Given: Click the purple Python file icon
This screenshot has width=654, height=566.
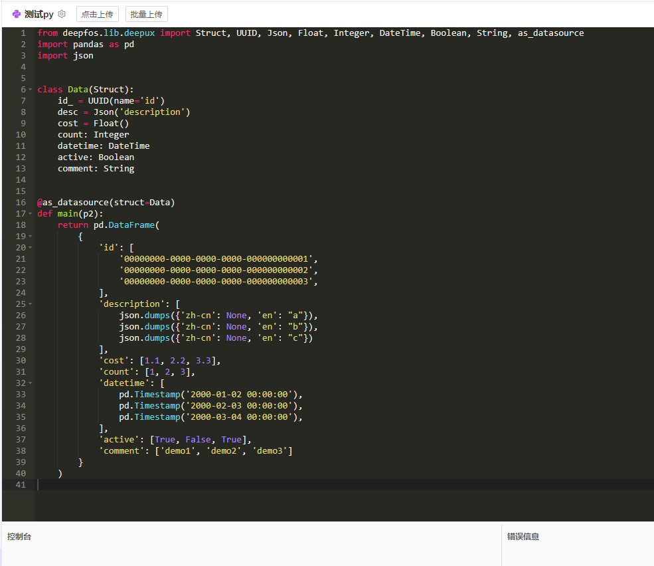Looking at the screenshot, I should pyautogui.click(x=17, y=14).
